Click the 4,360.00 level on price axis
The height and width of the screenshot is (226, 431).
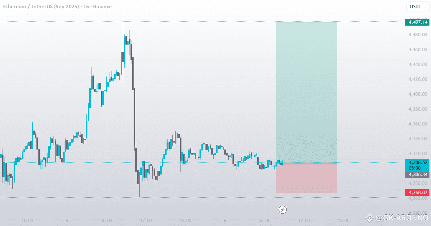click(x=418, y=124)
